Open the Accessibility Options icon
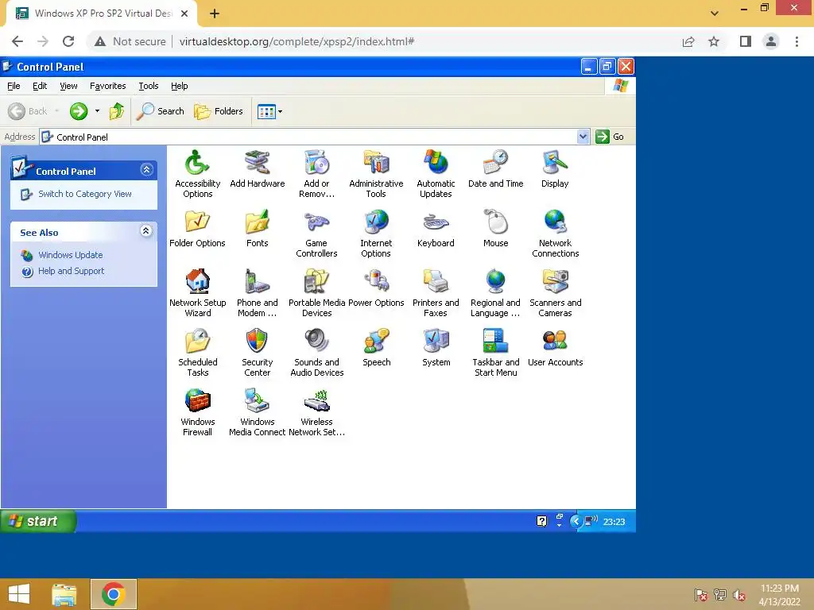Viewport: 814px width, 610px height. (197, 162)
